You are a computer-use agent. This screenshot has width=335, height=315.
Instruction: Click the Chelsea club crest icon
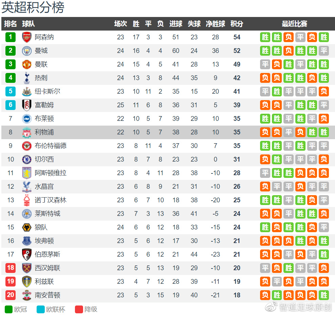point(27,159)
